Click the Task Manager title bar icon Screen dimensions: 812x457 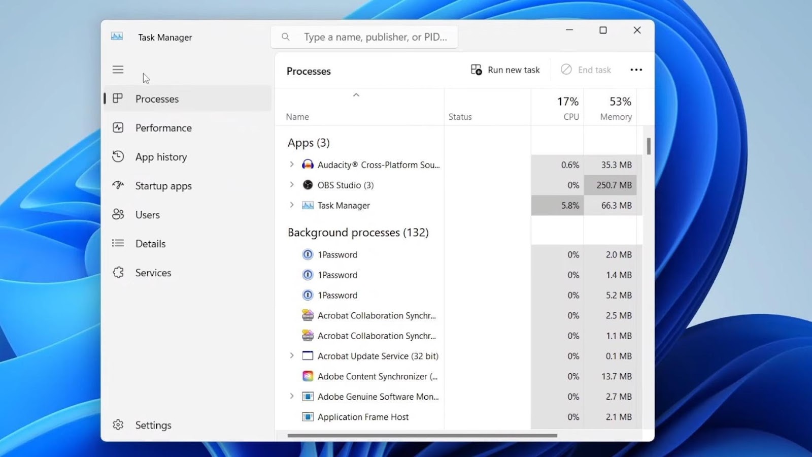tap(117, 37)
